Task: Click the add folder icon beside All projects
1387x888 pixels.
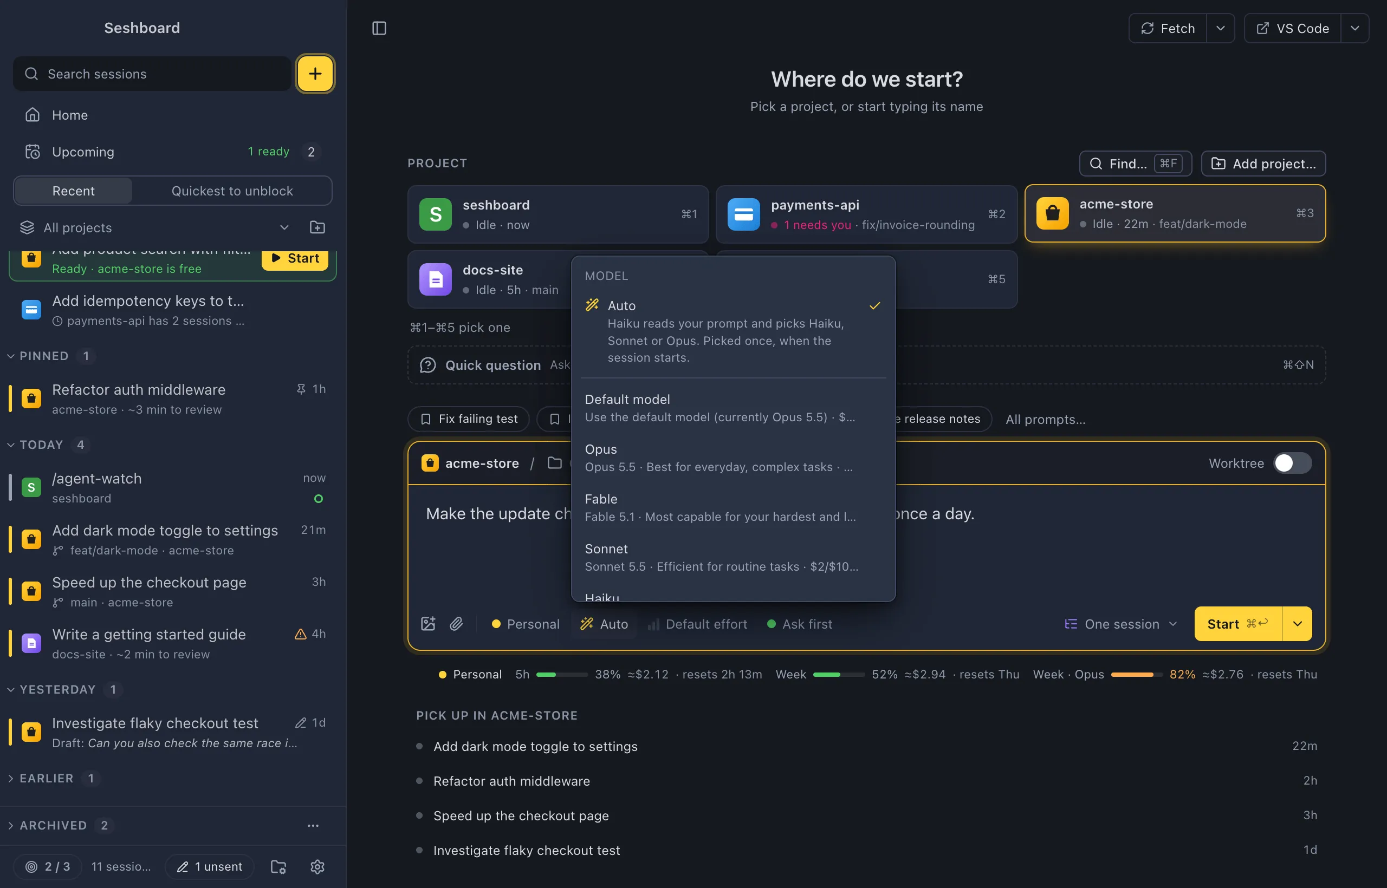Action: [317, 227]
